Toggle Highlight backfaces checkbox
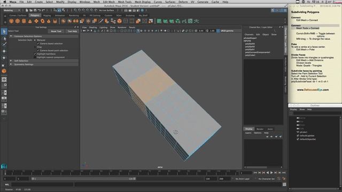The image size is (342, 192). (x=35, y=54)
